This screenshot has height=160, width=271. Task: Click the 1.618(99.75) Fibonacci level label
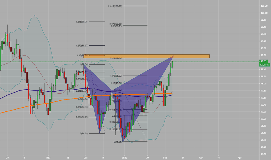tap(82, 22)
